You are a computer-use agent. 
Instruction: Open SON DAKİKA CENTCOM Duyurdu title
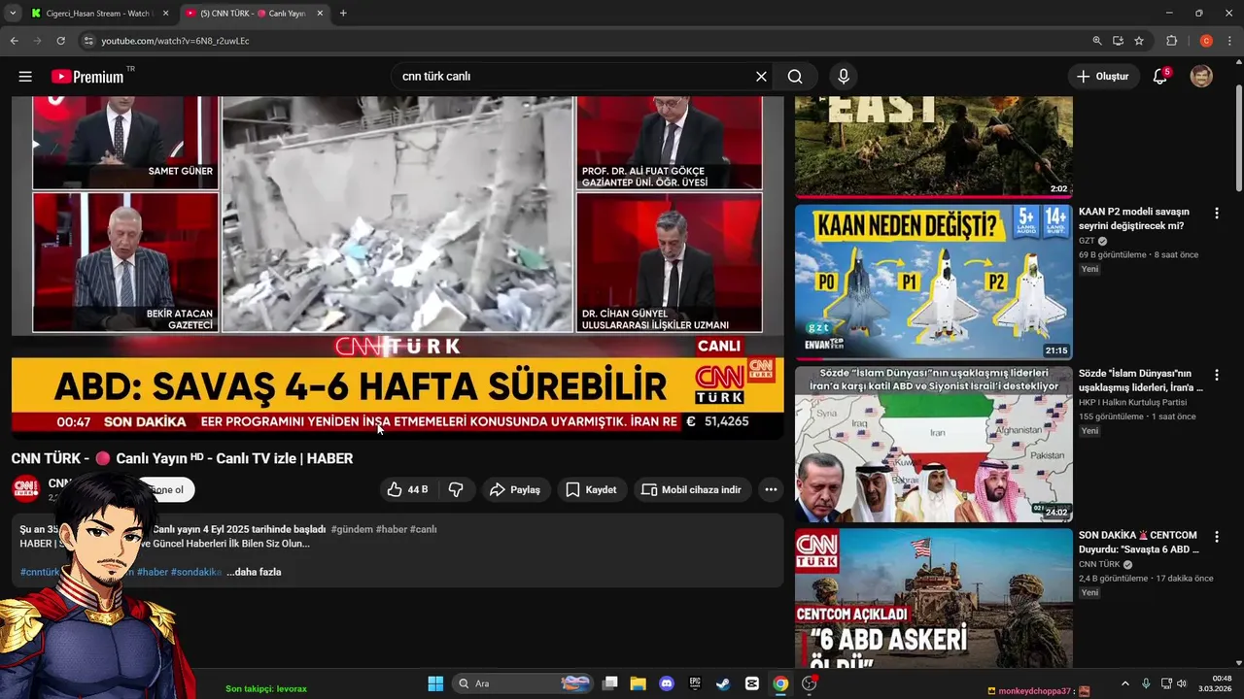(x=1139, y=542)
